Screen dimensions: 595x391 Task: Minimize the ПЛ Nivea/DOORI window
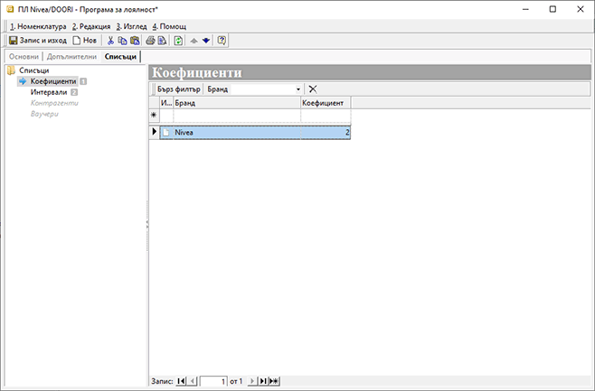pos(525,9)
